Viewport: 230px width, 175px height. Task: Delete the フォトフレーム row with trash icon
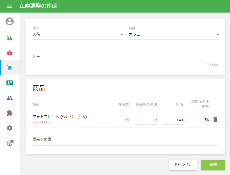215,120
